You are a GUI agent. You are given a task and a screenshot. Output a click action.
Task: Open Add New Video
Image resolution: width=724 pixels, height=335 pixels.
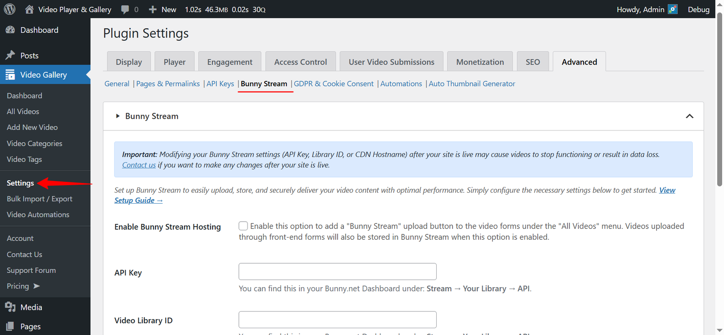click(x=32, y=127)
